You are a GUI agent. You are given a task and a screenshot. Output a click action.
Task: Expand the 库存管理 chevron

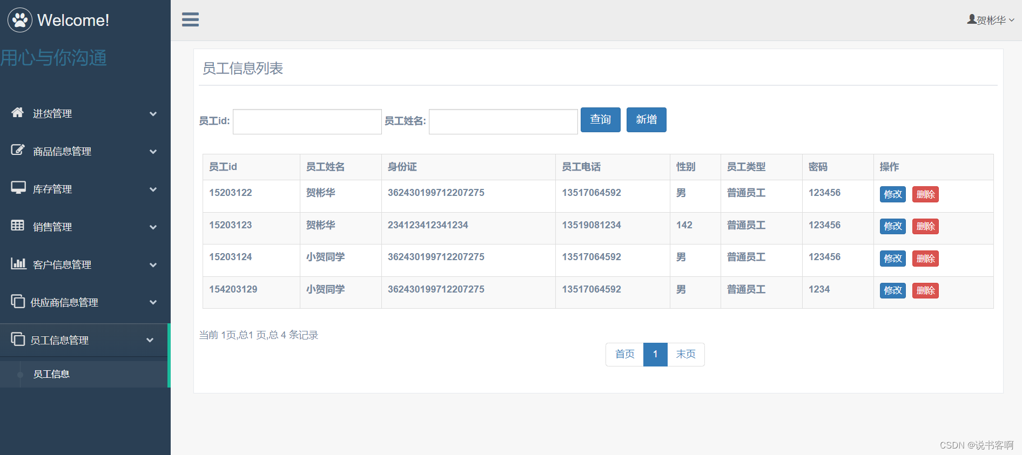pyautogui.click(x=153, y=189)
